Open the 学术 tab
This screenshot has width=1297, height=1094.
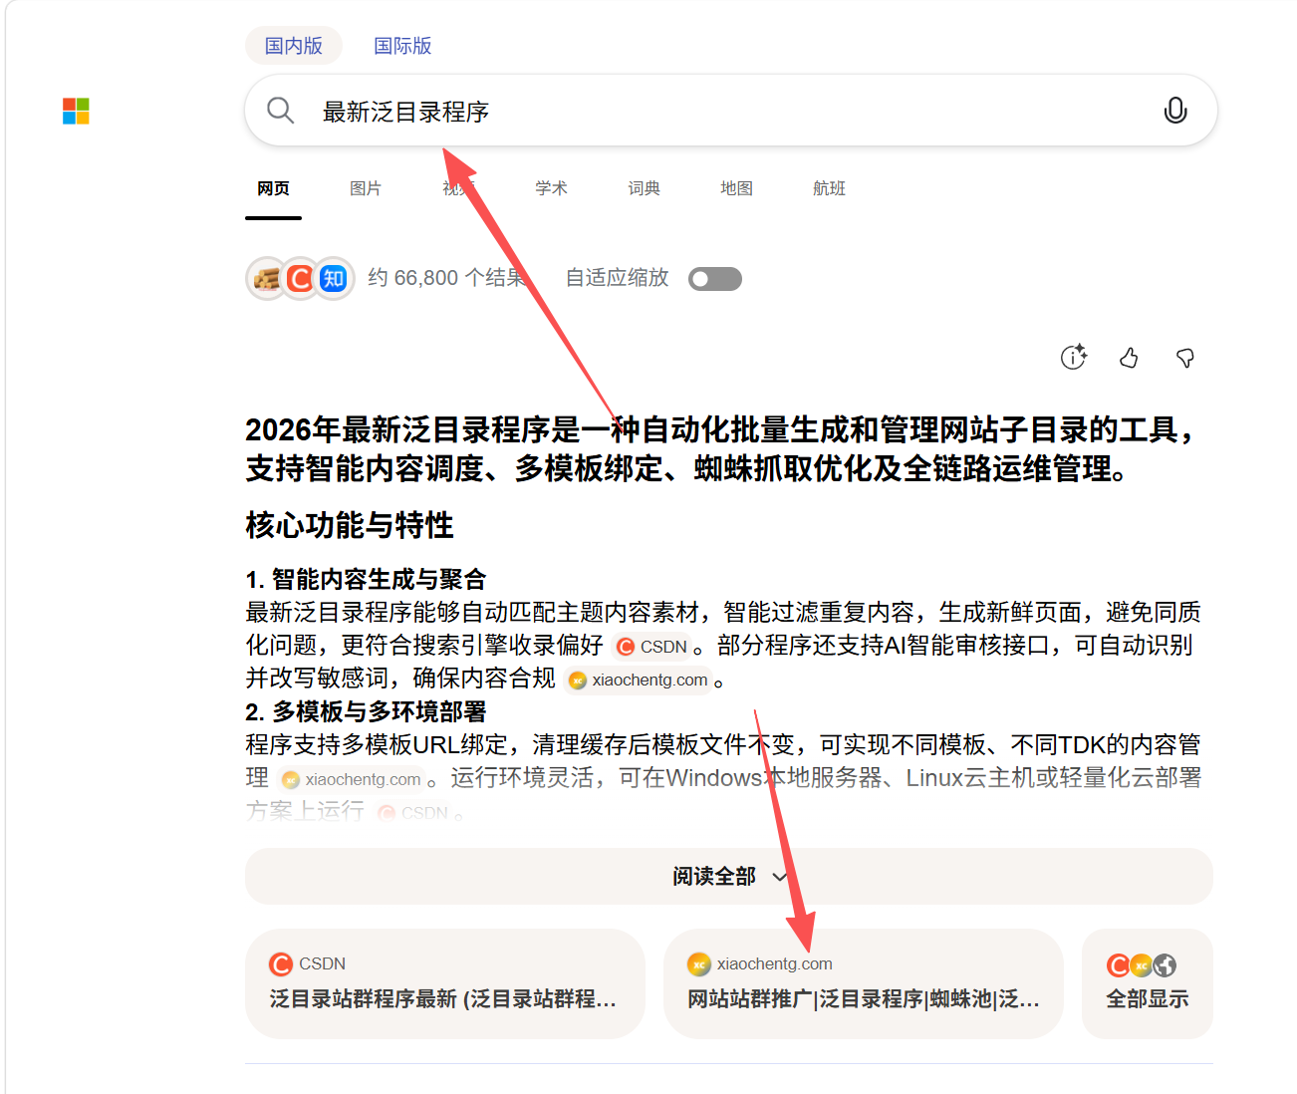[551, 188]
